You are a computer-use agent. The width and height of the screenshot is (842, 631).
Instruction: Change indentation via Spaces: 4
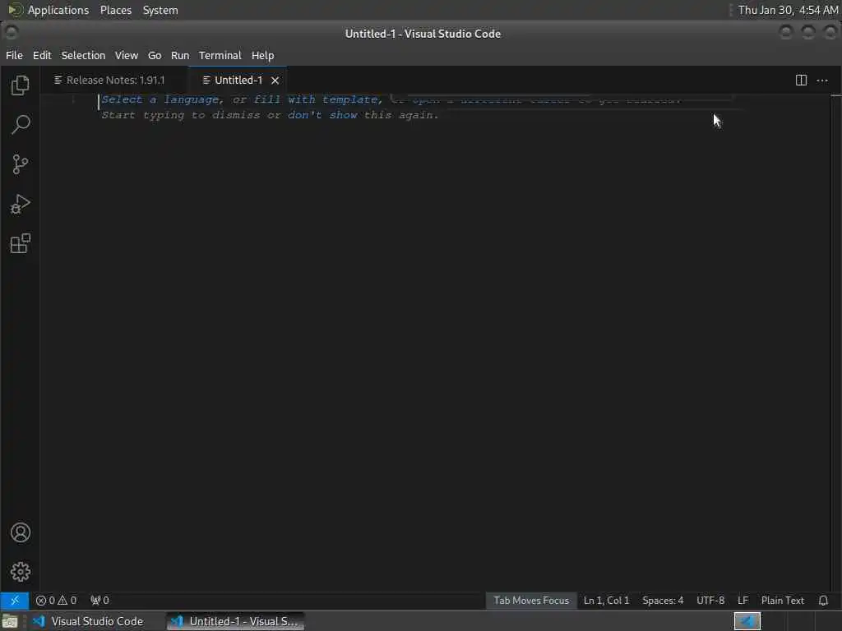[x=663, y=601]
